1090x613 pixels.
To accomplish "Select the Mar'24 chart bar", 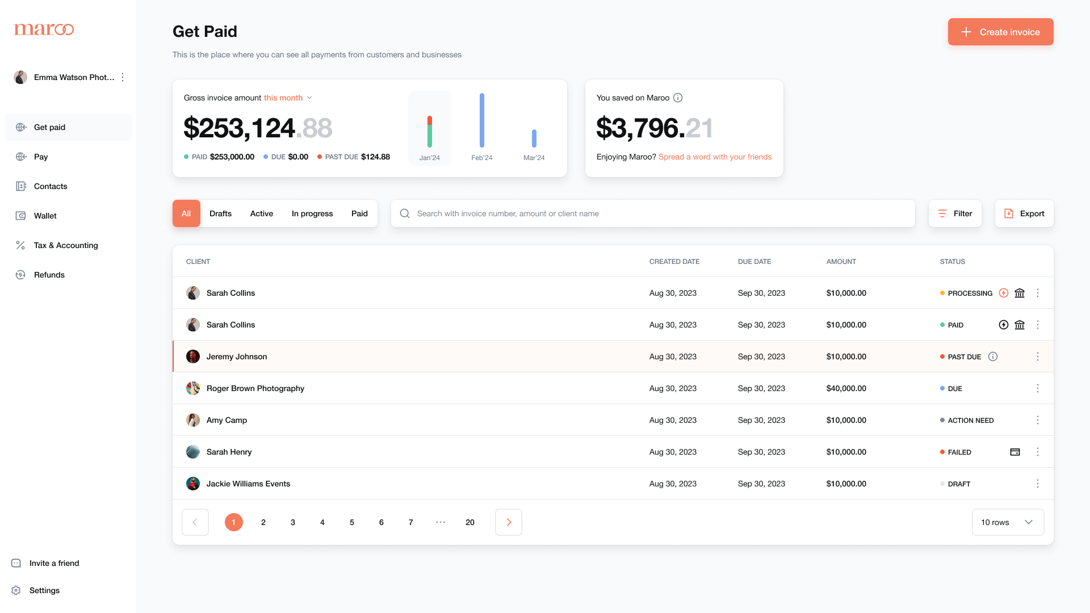I will (534, 138).
